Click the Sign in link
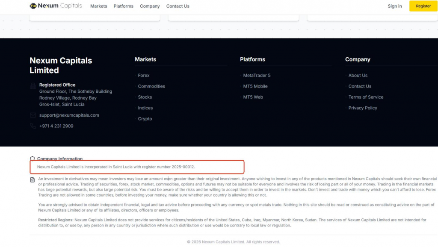This screenshot has height=247, width=438. pos(395,6)
